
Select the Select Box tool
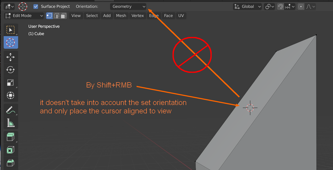coord(11,30)
